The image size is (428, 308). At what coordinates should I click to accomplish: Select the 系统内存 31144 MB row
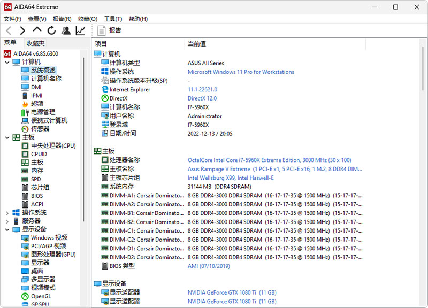pyautogui.click(x=177, y=187)
